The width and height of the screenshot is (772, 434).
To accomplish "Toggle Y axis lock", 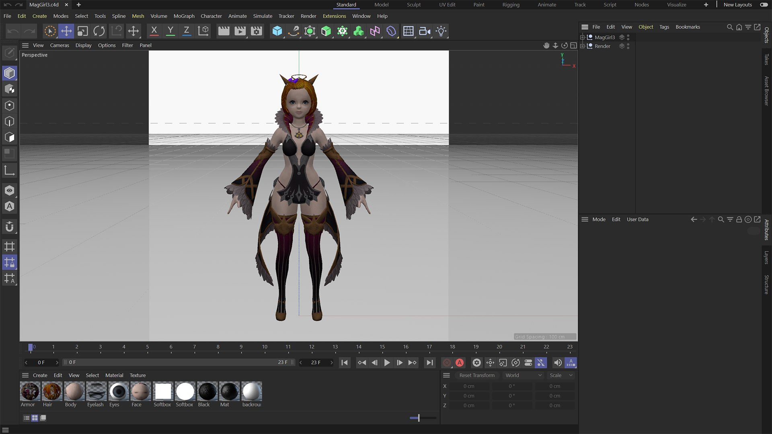I will point(170,31).
